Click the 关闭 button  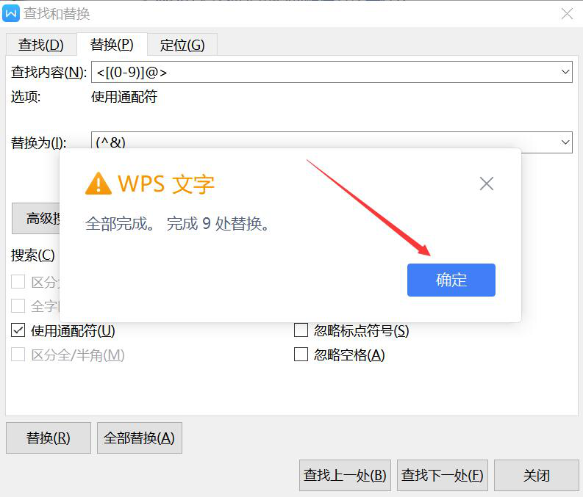[537, 476]
